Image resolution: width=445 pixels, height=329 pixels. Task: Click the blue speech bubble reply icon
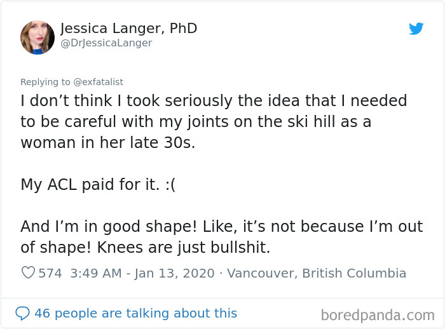tap(22, 313)
